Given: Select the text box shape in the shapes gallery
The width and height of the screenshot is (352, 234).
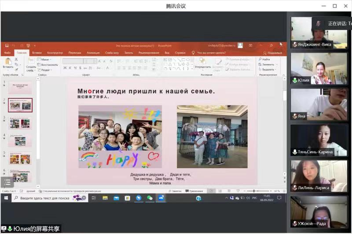Looking at the screenshot, I should pos(165,60).
